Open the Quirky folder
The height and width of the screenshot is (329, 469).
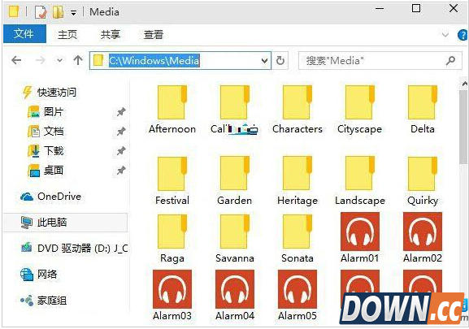coord(423,181)
